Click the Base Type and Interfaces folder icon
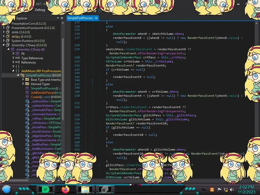The width and height of the screenshot is (260, 195). (27, 79)
